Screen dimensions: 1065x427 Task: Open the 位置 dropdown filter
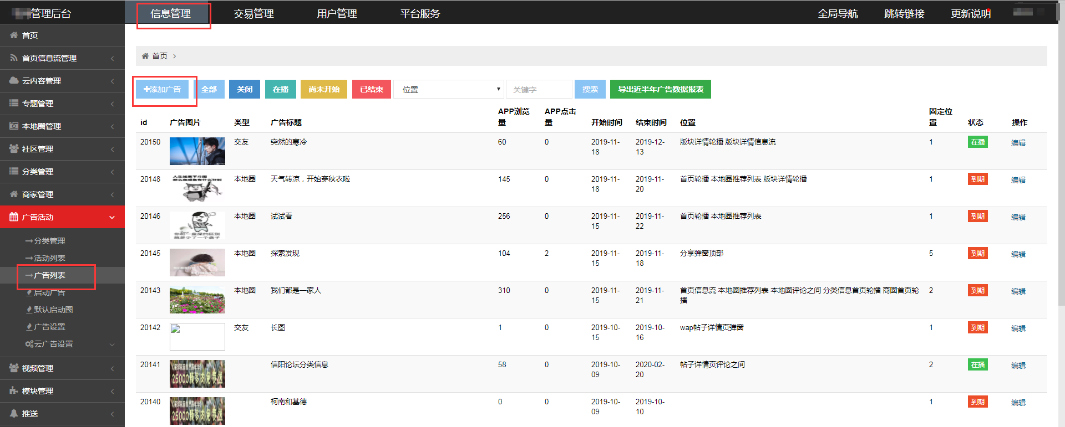448,89
